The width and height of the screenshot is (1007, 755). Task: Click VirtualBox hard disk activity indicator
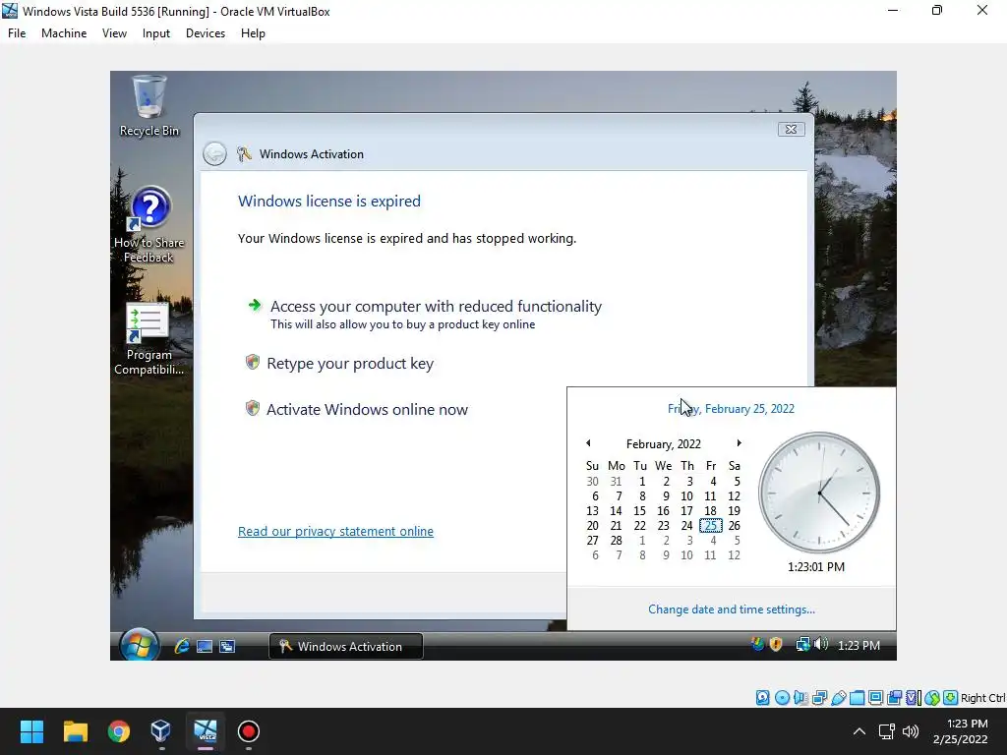(762, 697)
